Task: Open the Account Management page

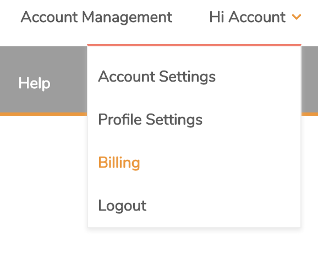Action: (96, 17)
